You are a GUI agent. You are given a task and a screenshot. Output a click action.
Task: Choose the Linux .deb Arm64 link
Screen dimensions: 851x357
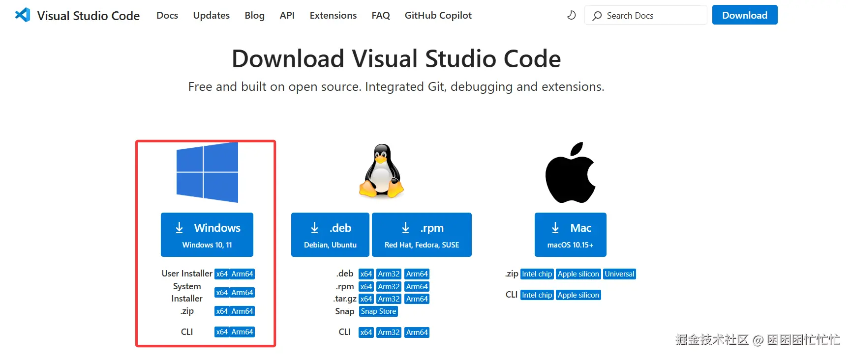pyautogui.click(x=417, y=274)
